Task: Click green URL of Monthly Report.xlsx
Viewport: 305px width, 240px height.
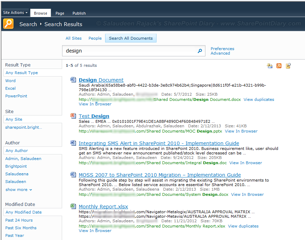Action: 152,226
